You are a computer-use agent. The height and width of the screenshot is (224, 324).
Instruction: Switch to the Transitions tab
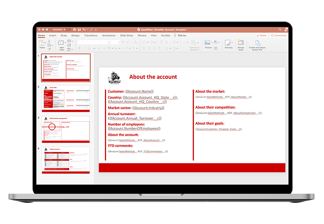91,36
